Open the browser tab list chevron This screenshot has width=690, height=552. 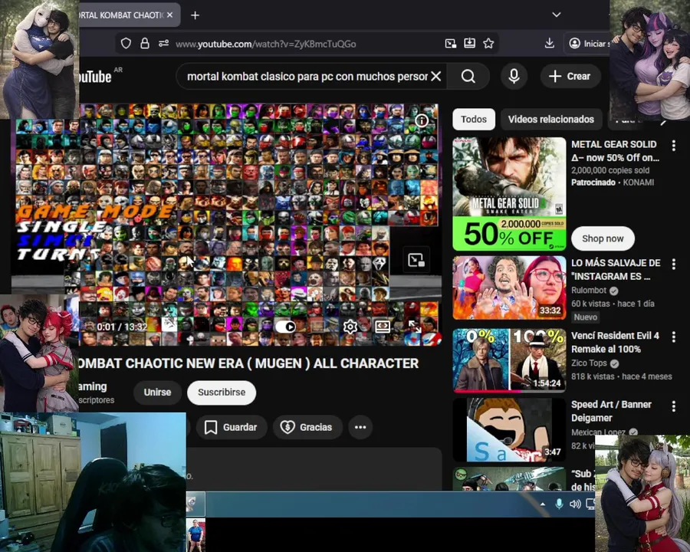557,15
